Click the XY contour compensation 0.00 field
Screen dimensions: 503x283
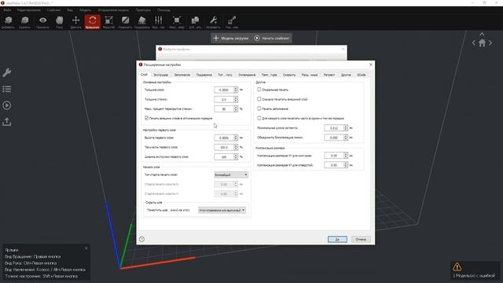click(334, 156)
